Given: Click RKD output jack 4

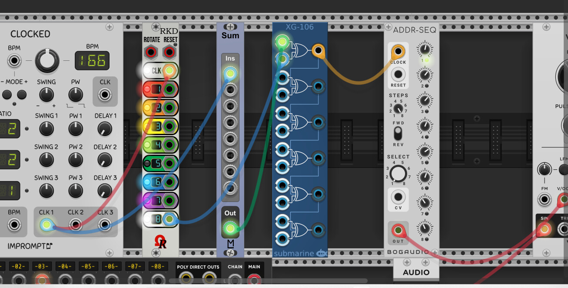Looking at the screenshot, I should coord(170,145).
